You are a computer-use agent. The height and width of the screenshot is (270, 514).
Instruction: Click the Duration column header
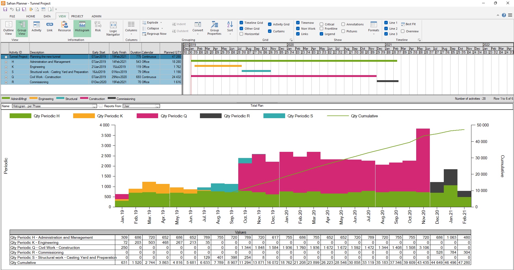(x=136, y=49)
